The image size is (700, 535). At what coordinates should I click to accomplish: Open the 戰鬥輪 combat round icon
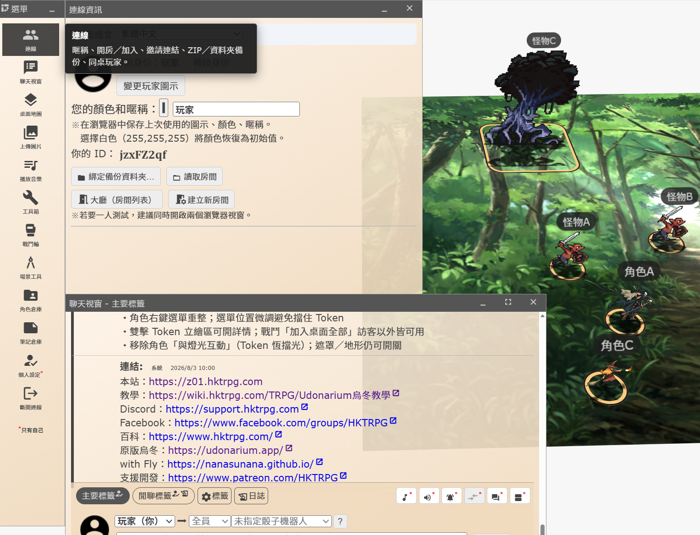point(31,235)
